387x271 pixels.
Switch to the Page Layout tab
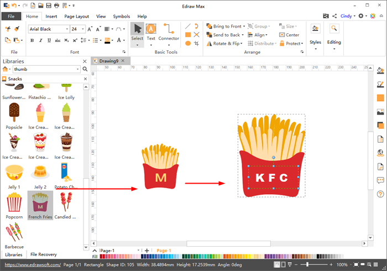click(x=76, y=17)
